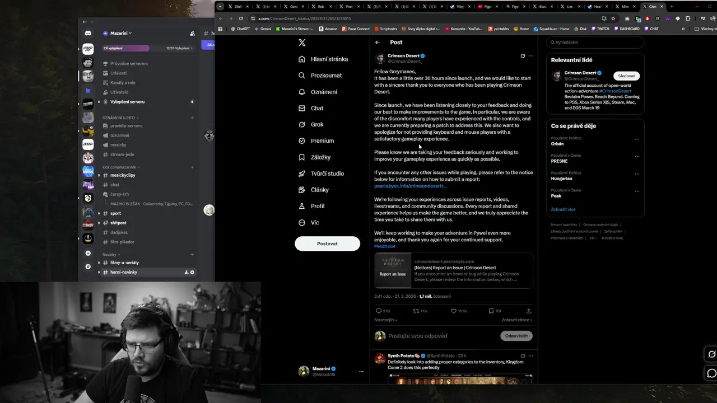Click the share icon under post
The image size is (717, 403).
tap(529, 311)
